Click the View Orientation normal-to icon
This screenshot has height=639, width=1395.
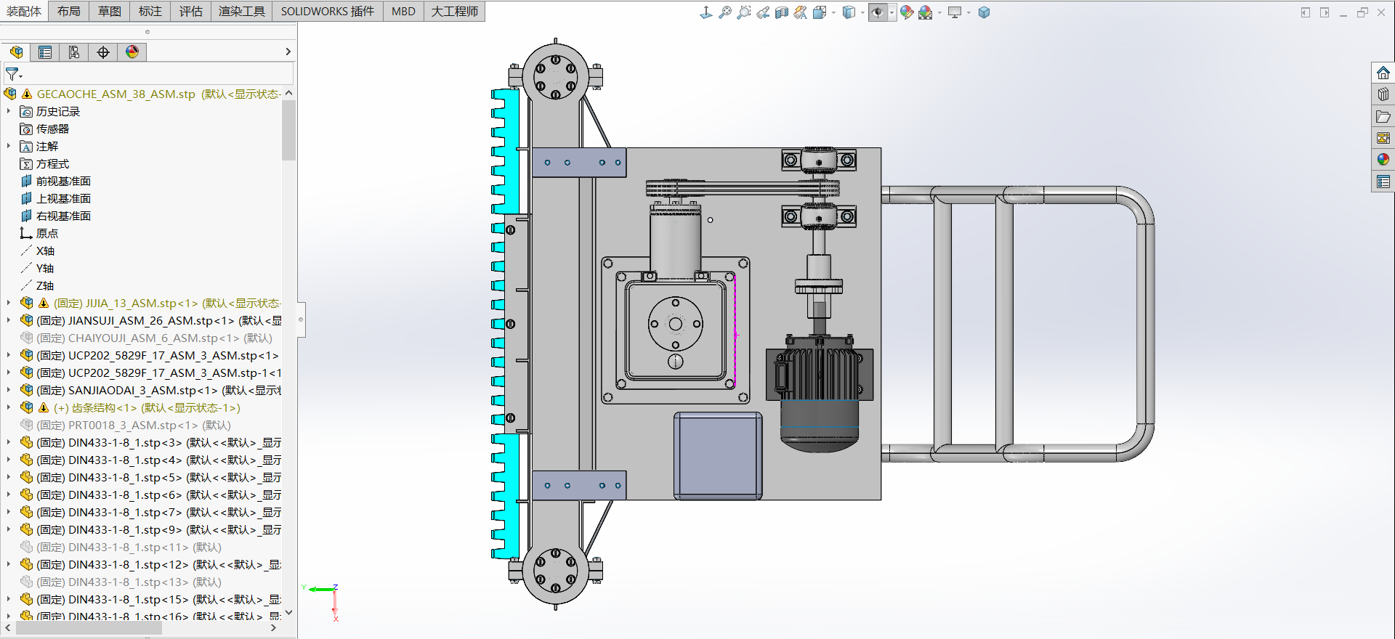click(x=705, y=12)
